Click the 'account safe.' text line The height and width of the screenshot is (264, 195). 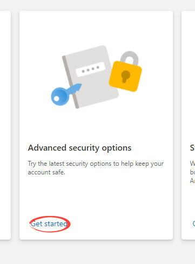[46, 172]
